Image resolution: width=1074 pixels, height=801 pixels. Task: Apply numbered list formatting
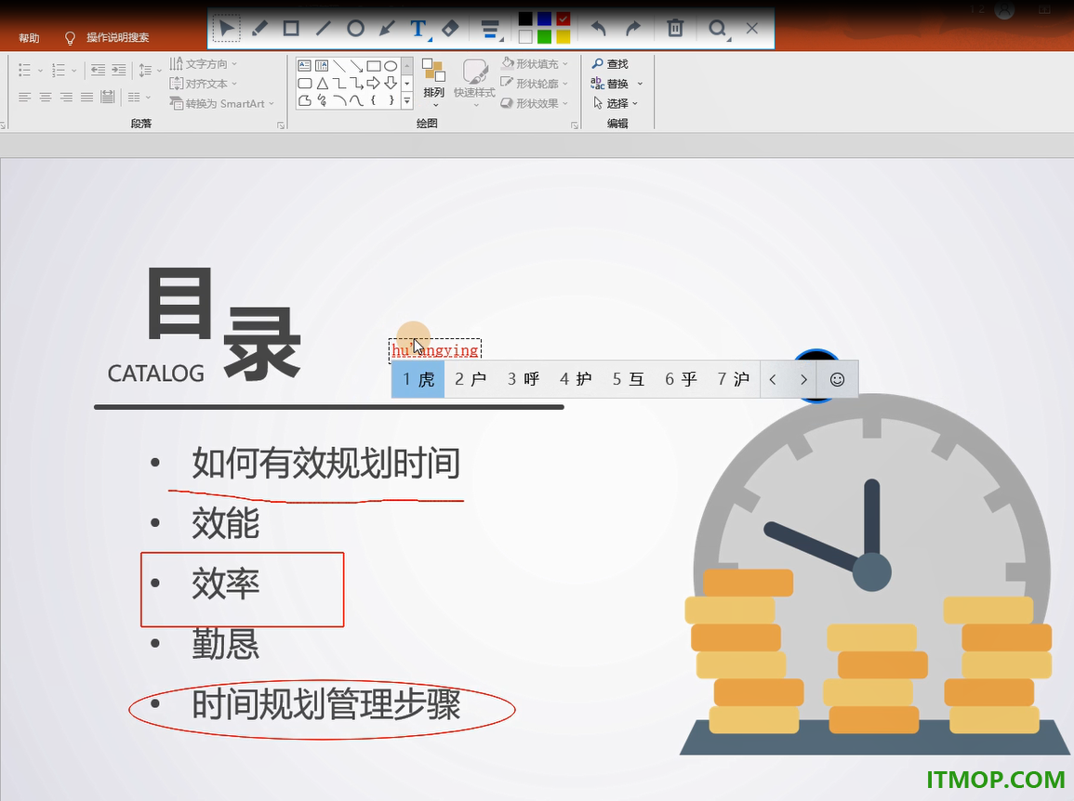tap(59, 70)
